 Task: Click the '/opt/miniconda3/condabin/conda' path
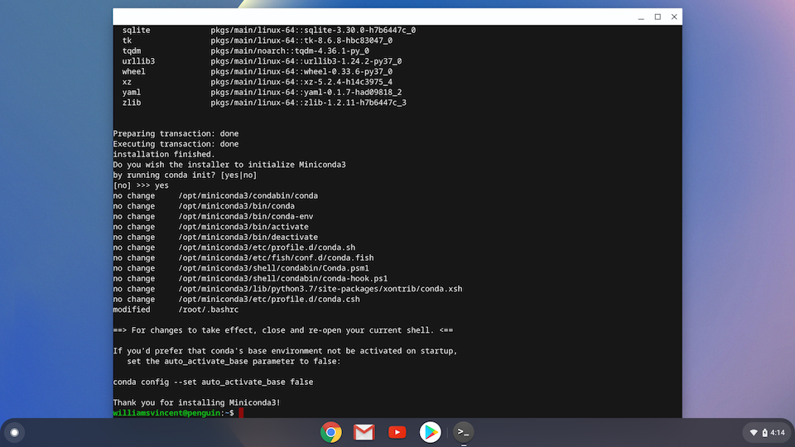point(248,195)
